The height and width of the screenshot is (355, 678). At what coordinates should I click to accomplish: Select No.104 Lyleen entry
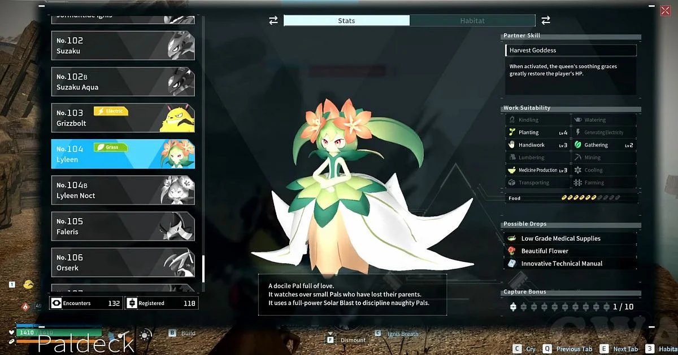(x=123, y=154)
